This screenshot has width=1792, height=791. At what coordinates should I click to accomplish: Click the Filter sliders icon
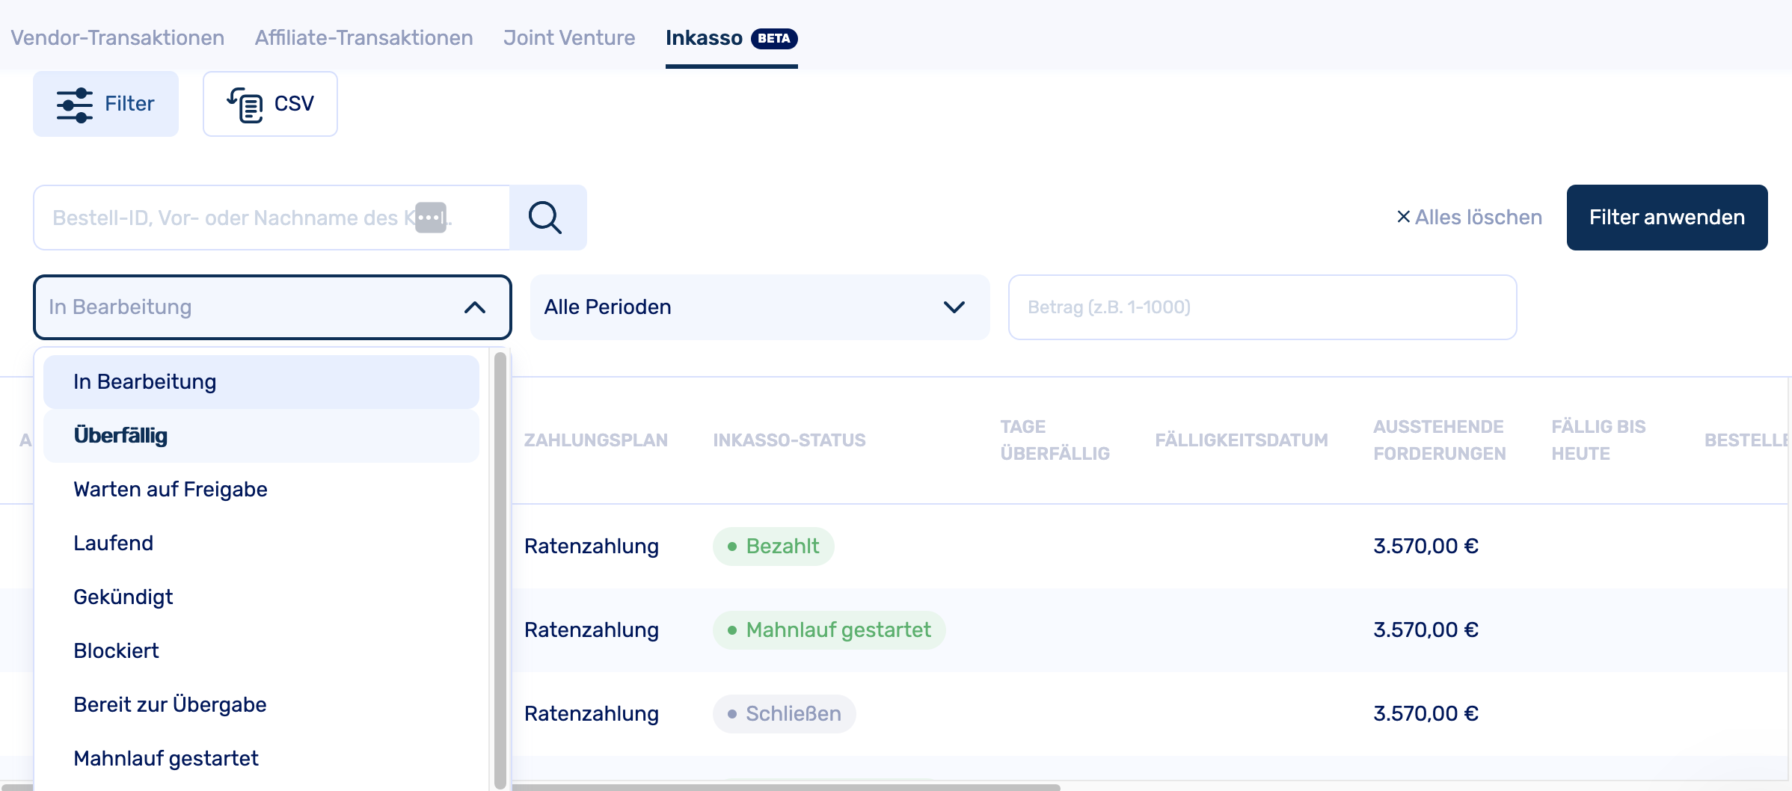74,105
